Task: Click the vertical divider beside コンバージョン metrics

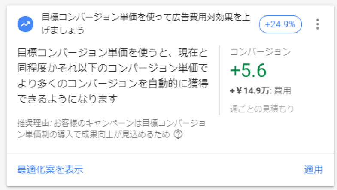Action: point(219,80)
